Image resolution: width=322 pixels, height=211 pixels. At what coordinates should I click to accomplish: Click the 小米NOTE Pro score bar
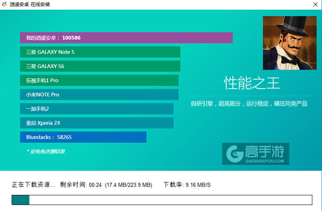99,94
